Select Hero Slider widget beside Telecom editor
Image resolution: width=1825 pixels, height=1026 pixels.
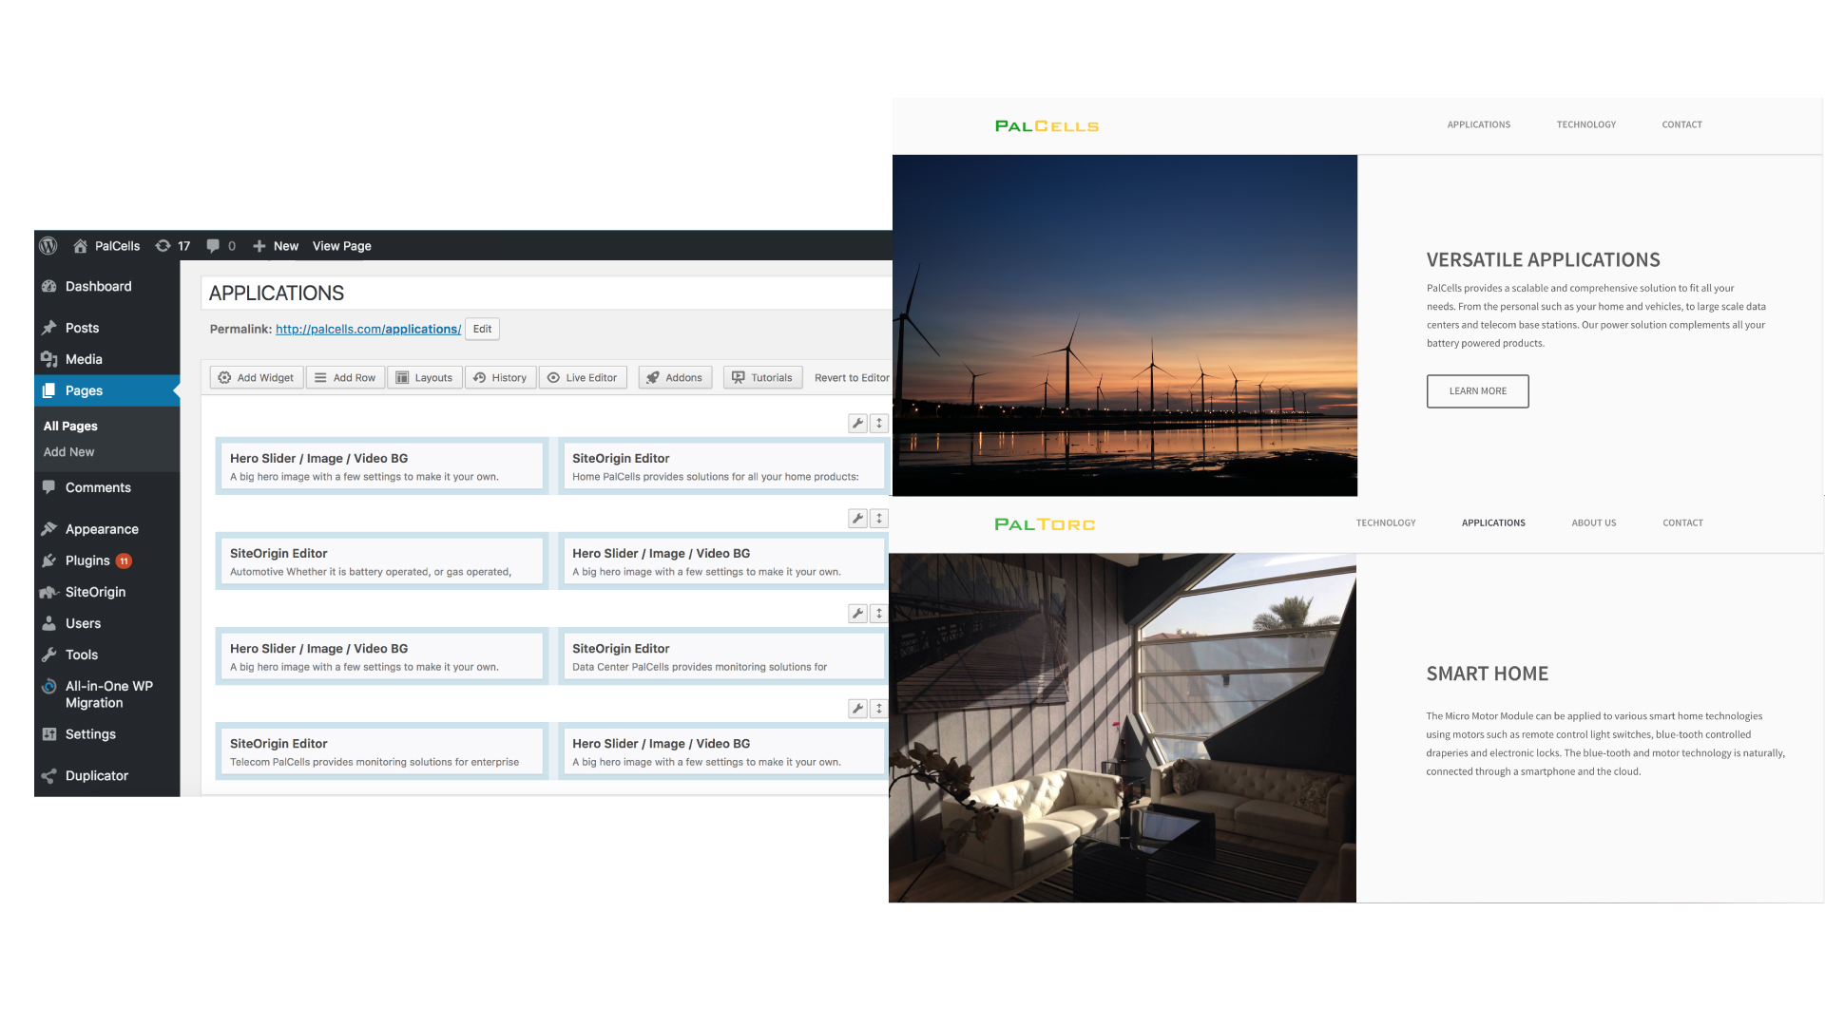point(722,751)
